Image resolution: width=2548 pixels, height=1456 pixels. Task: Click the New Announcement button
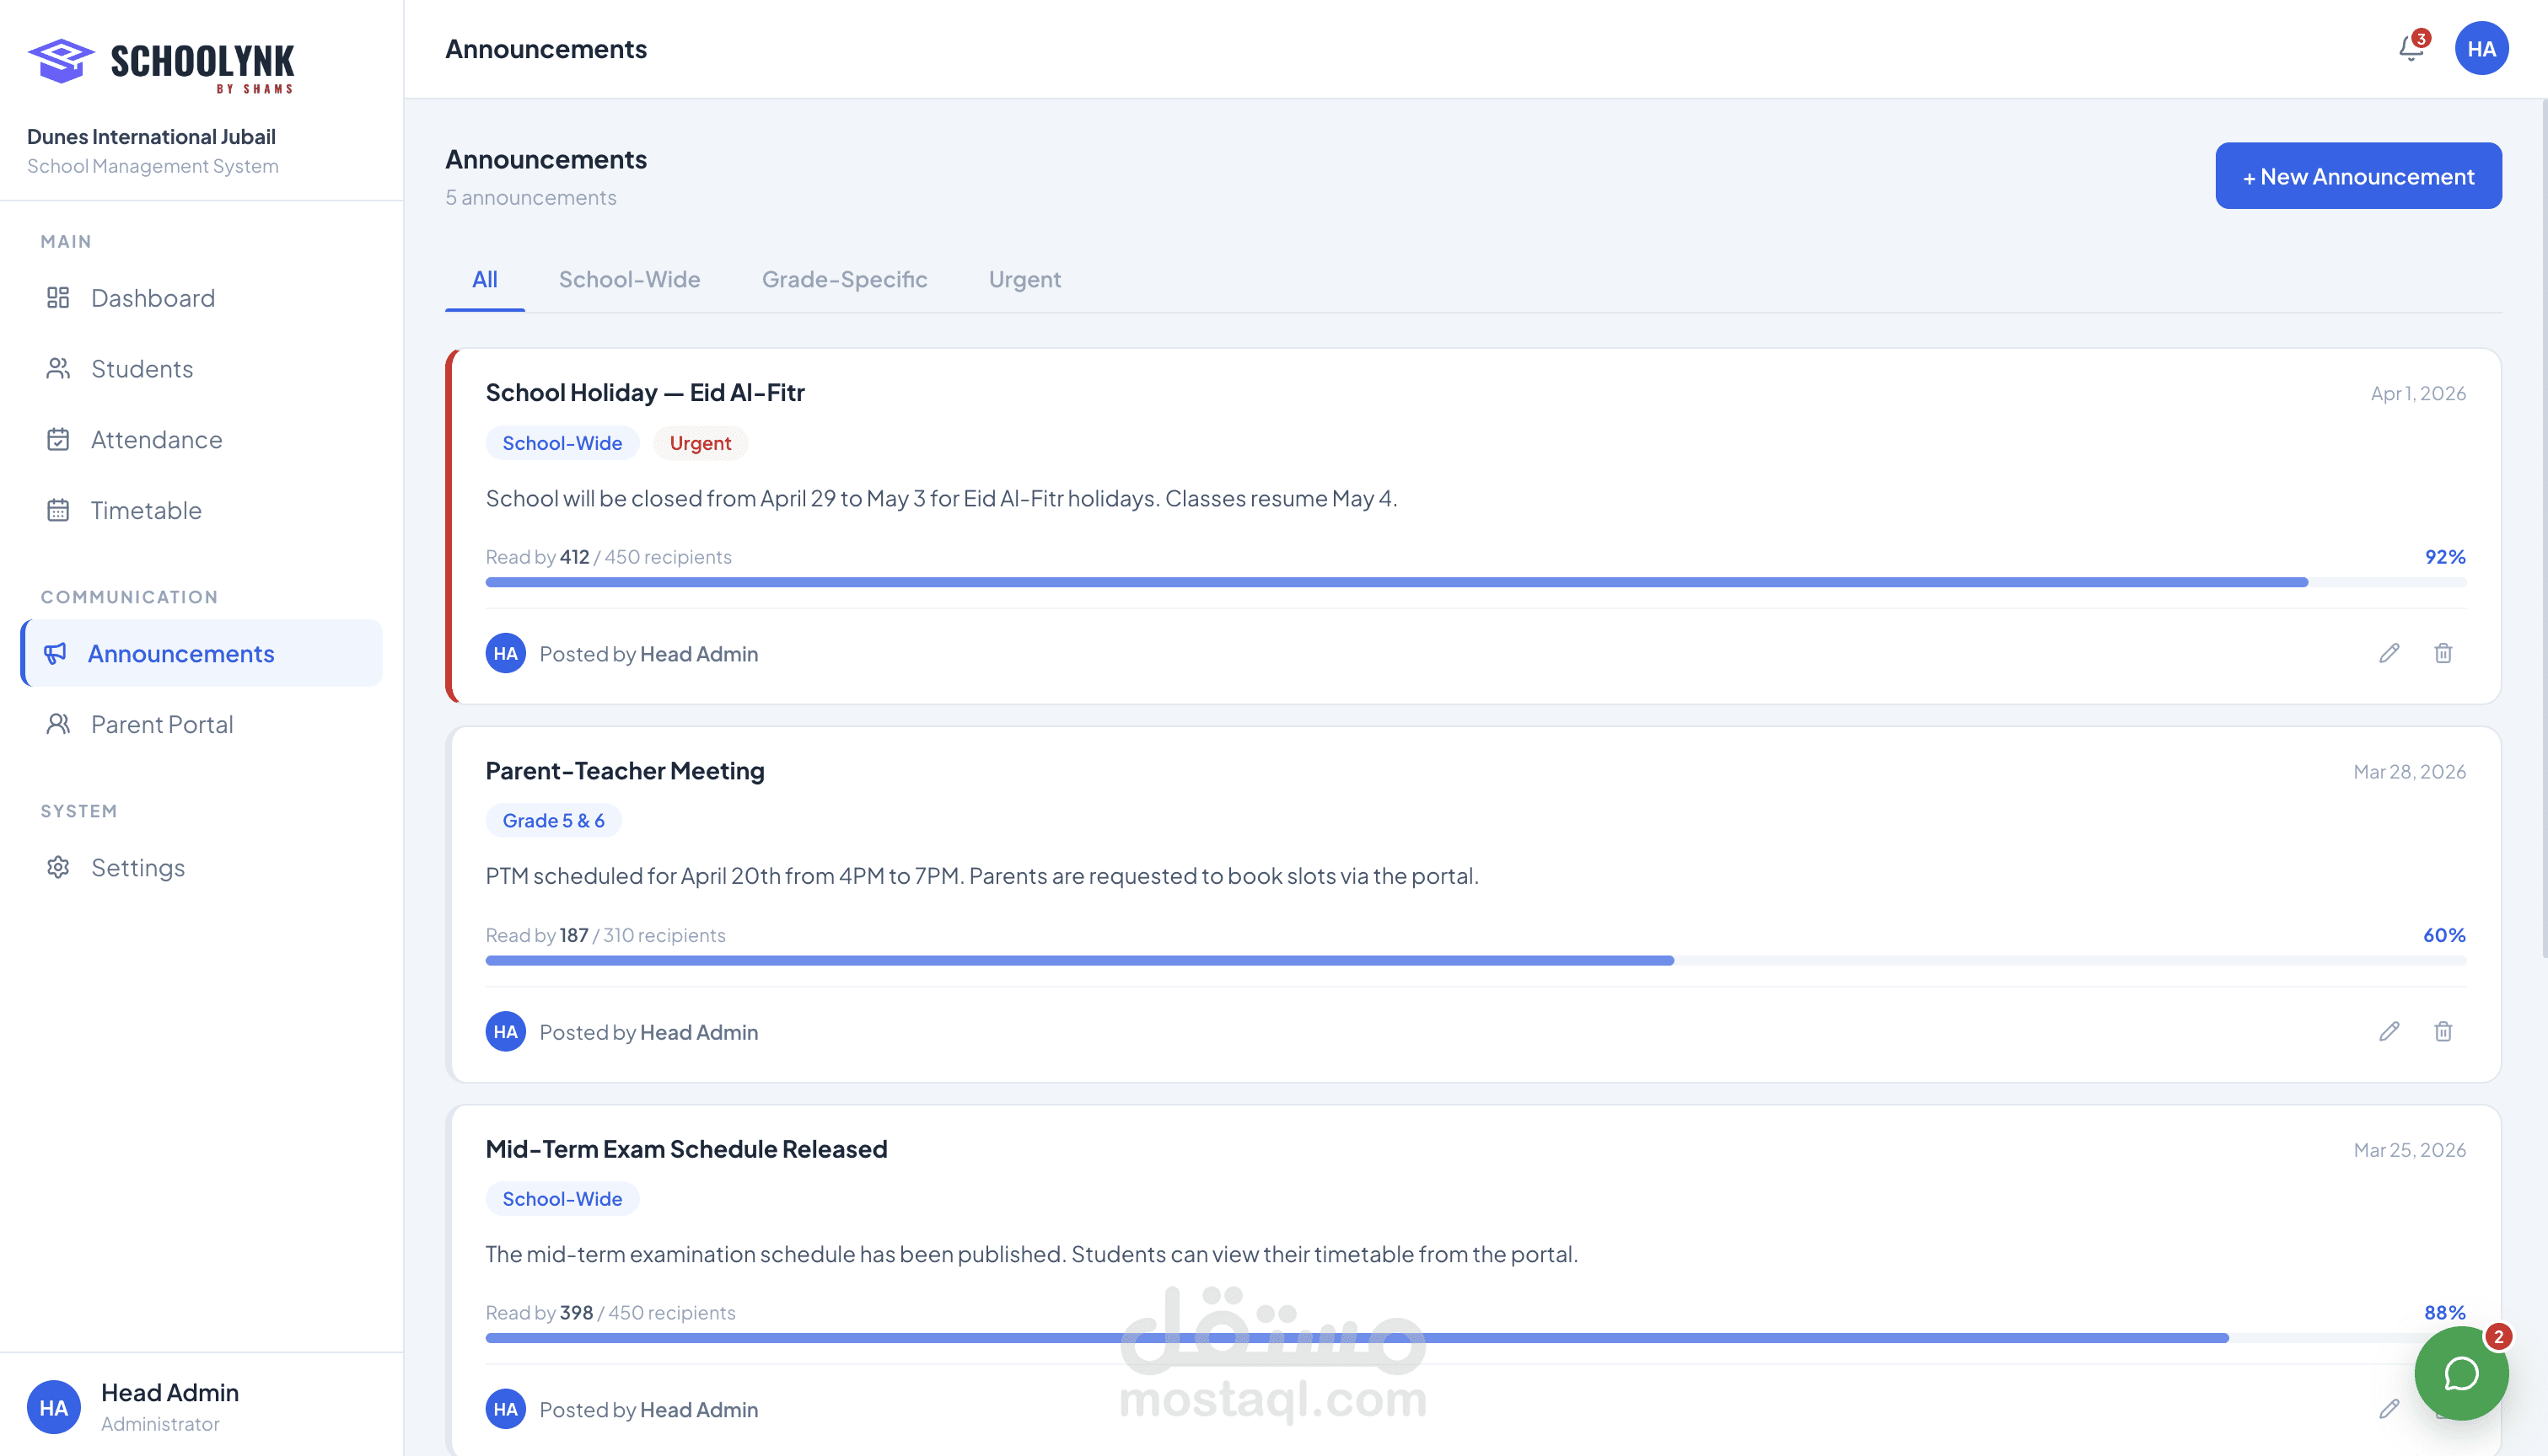(2358, 176)
